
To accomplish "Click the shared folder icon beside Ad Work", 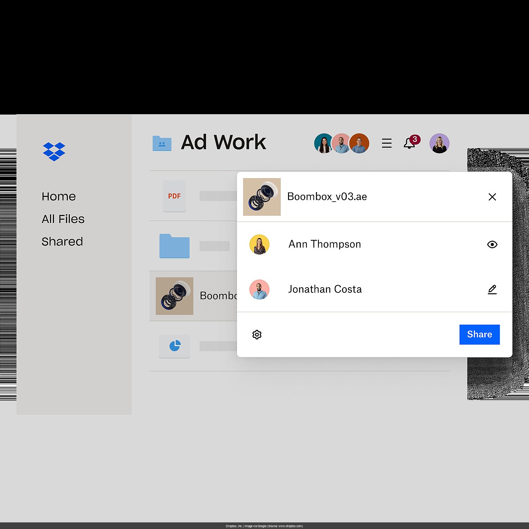I will pos(162,143).
